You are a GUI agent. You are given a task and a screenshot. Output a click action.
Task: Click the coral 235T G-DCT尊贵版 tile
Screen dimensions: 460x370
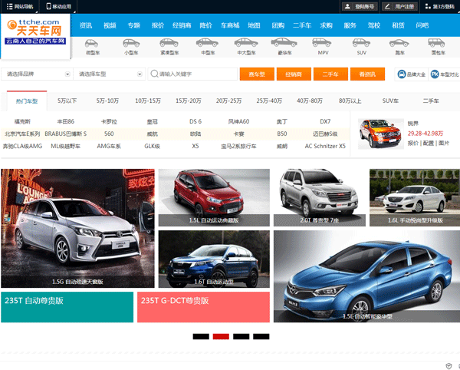click(203, 307)
